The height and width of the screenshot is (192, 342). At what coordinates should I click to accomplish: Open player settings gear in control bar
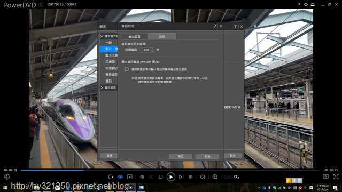tap(237, 177)
